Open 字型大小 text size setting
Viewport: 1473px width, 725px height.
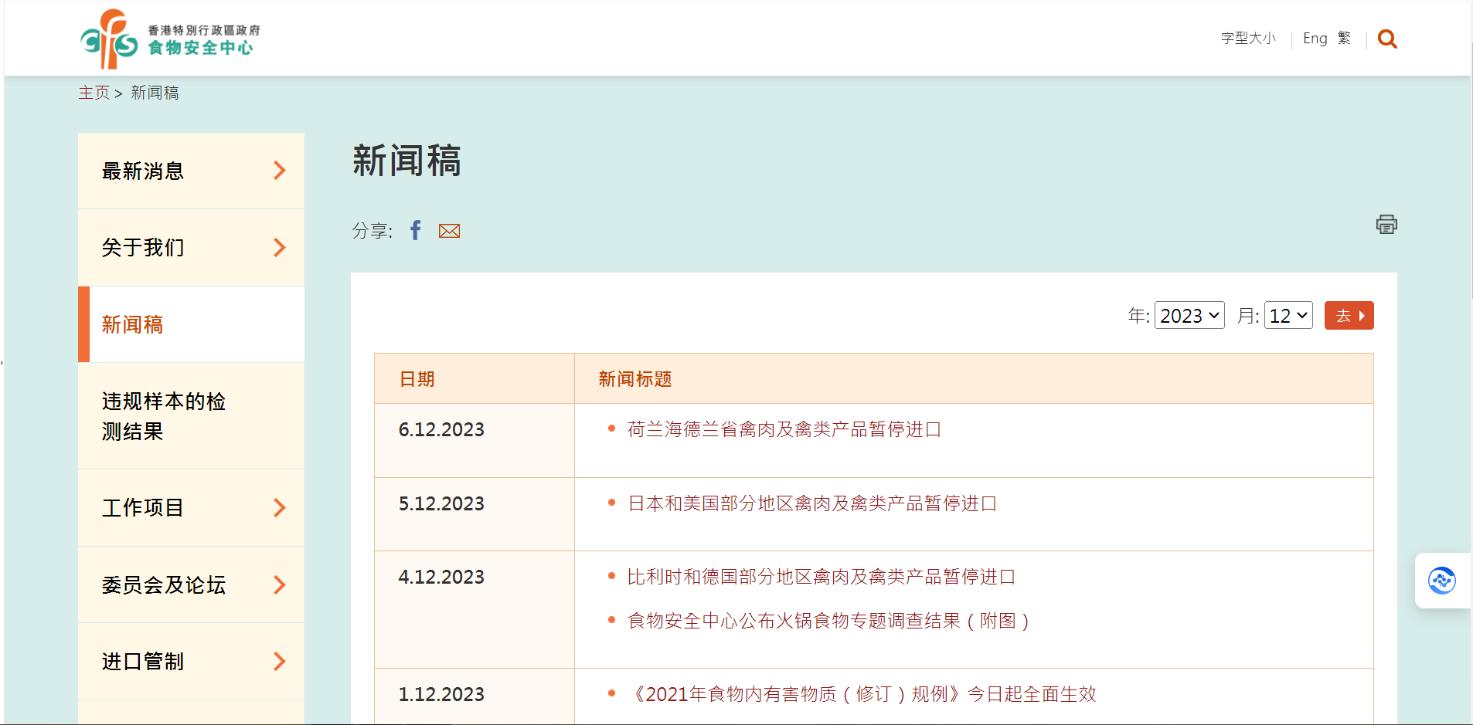pos(1248,38)
